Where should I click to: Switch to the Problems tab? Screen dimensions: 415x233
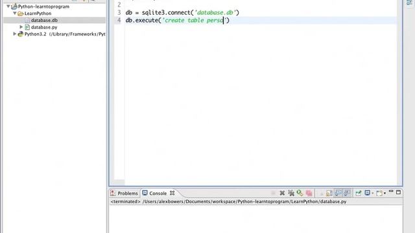click(128, 194)
